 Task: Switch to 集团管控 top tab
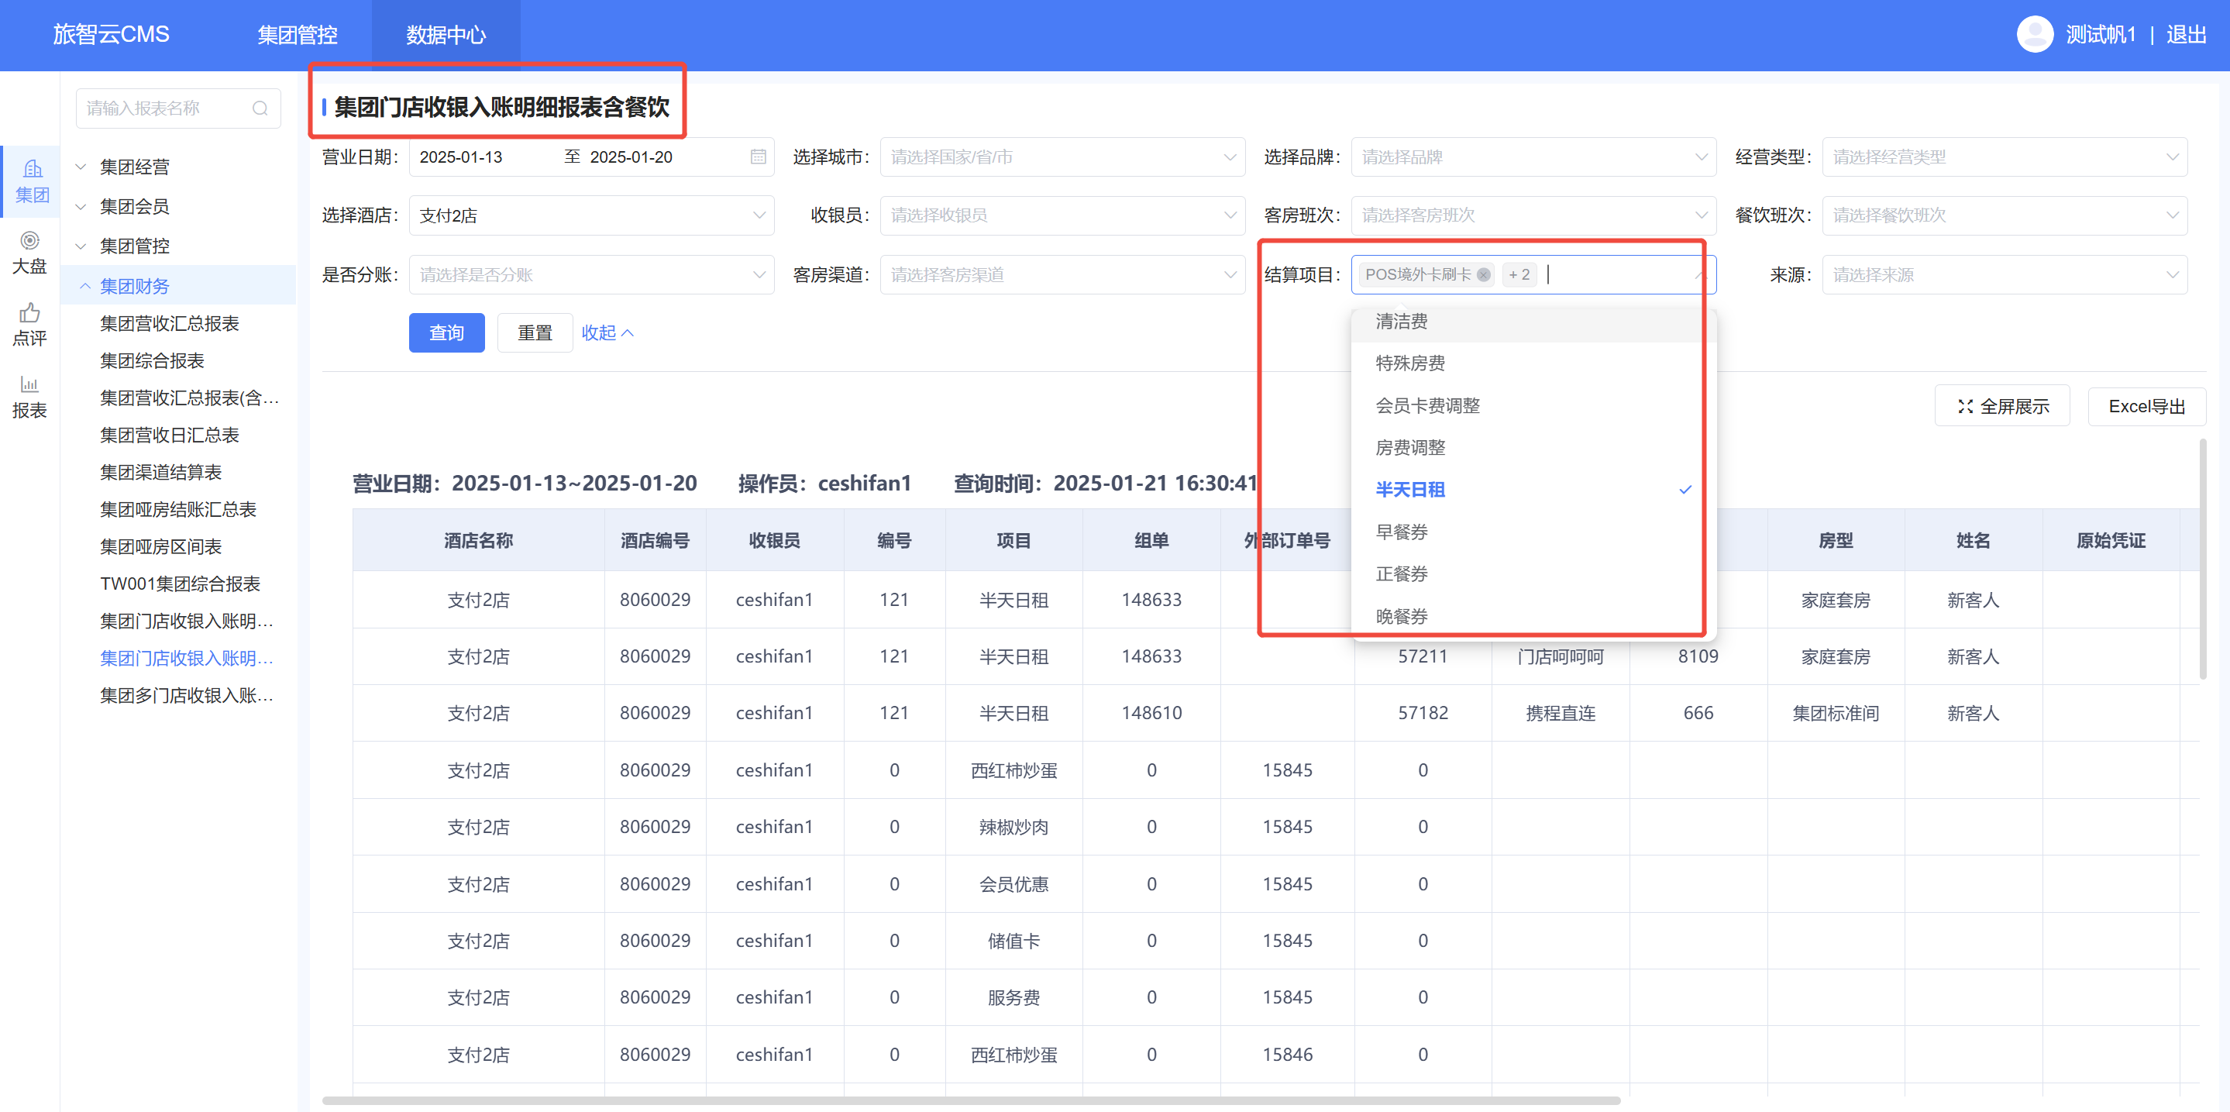[x=297, y=35]
